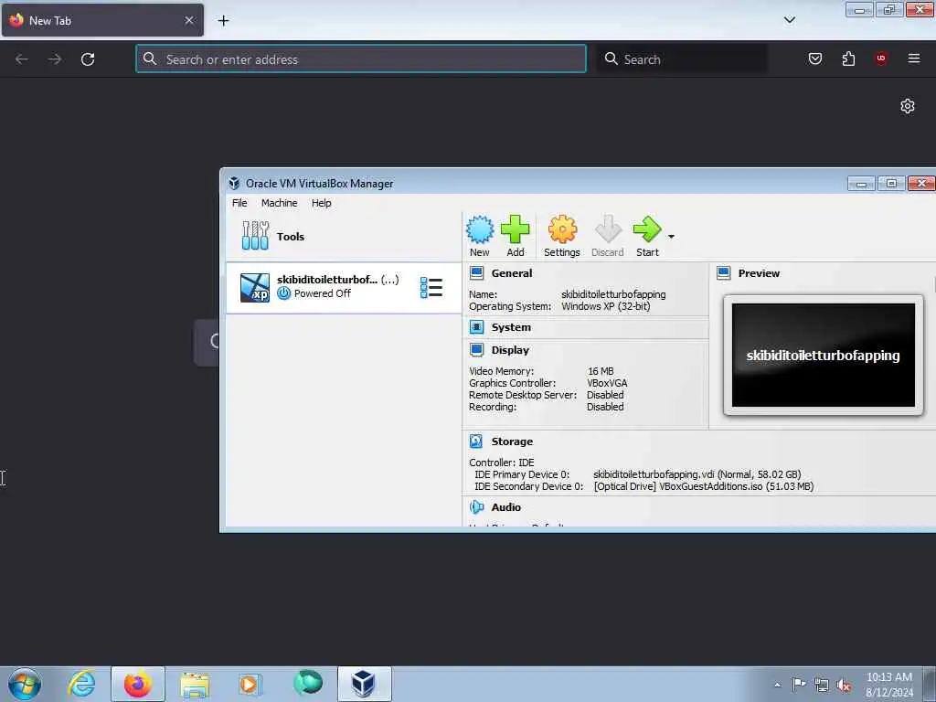The width and height of the screenshot is (936, 702).
Task: Click the Preview section icon
Action: (x=724, y=273)
